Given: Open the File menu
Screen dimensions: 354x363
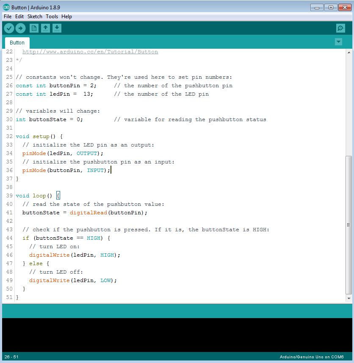Looking at the screenshot, I should tap(8, 17).
